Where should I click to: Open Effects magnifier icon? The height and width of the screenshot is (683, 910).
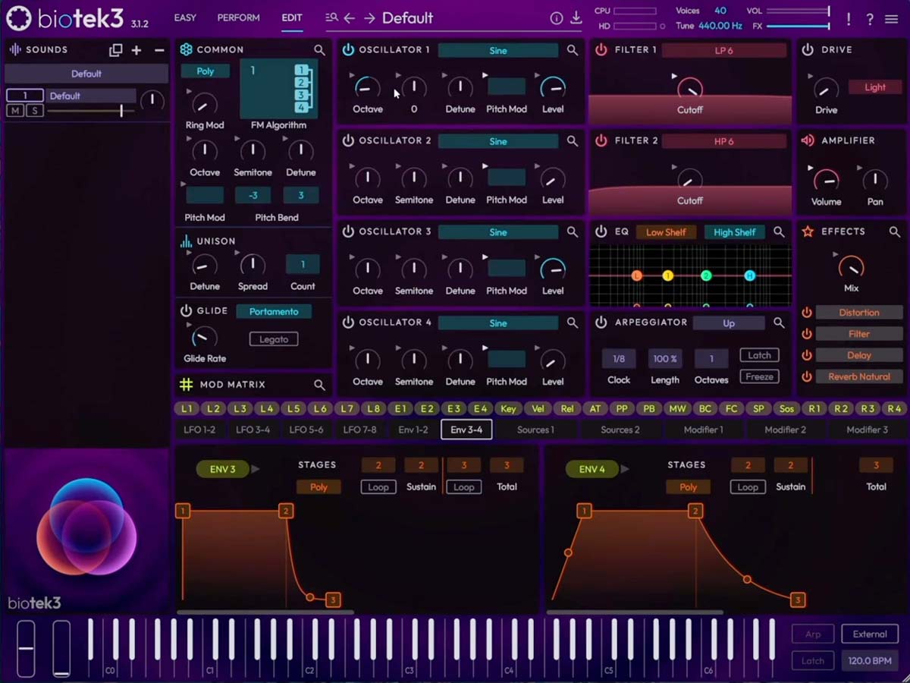pyautogui.click(x=895, y=232)
